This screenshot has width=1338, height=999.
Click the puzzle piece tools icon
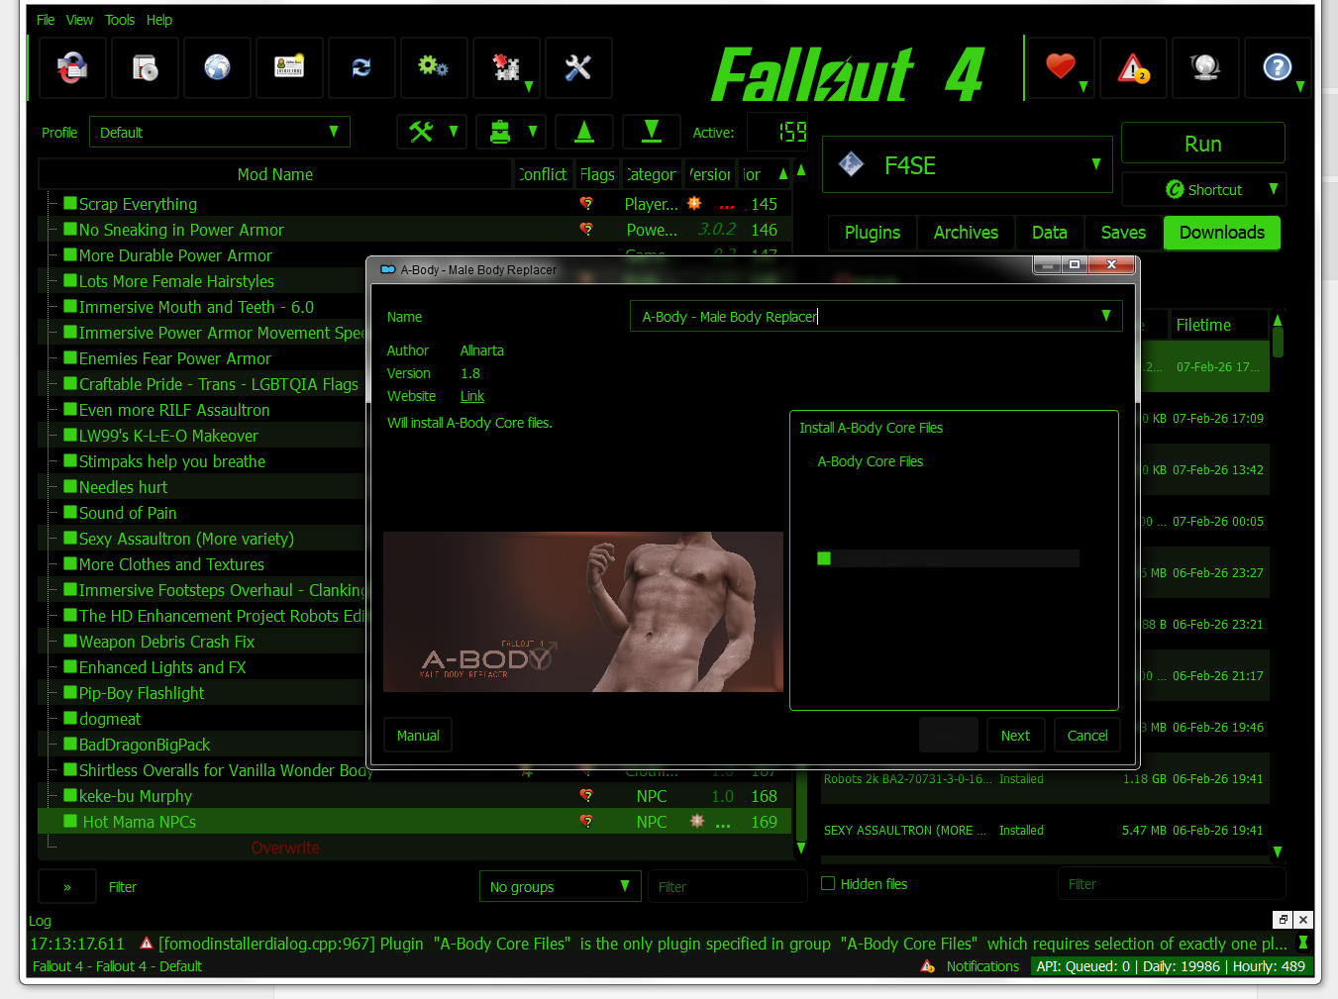click(x=506, y=67)
